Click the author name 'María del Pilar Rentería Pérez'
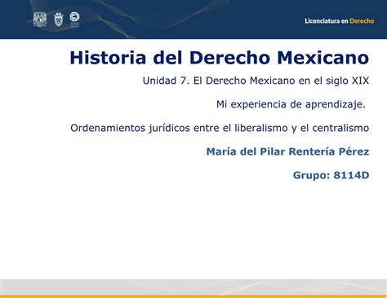The width and height of the screenshot is (387, 298). [287, 151]
